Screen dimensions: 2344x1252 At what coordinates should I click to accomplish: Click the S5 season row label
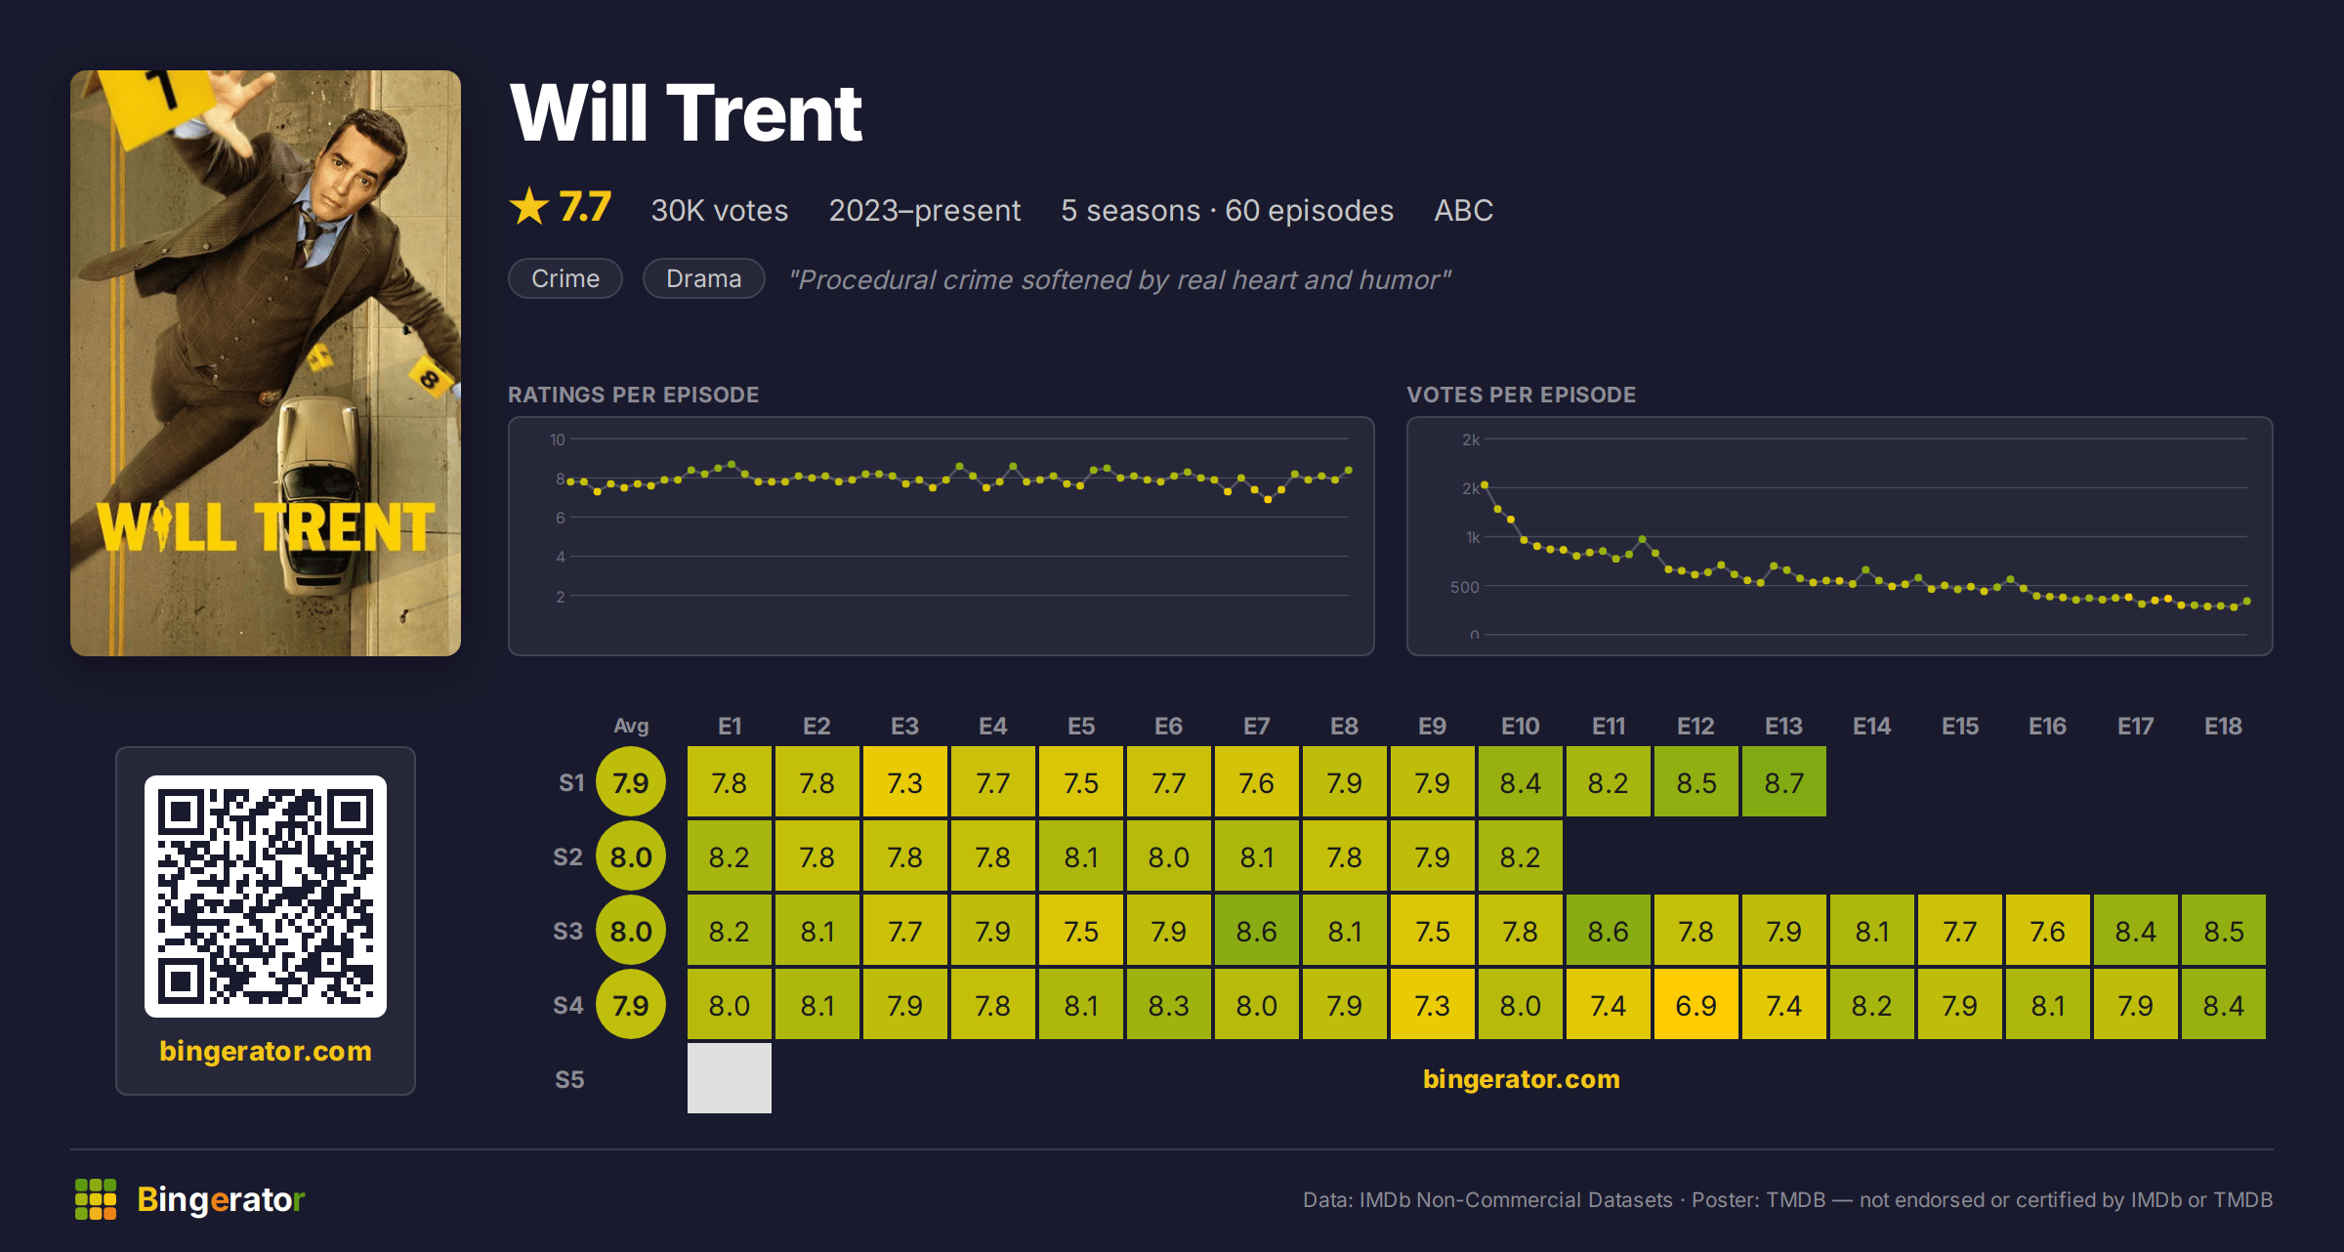(569, 1079)
